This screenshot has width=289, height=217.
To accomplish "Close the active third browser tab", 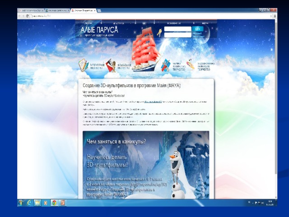I will click(95, 11).
